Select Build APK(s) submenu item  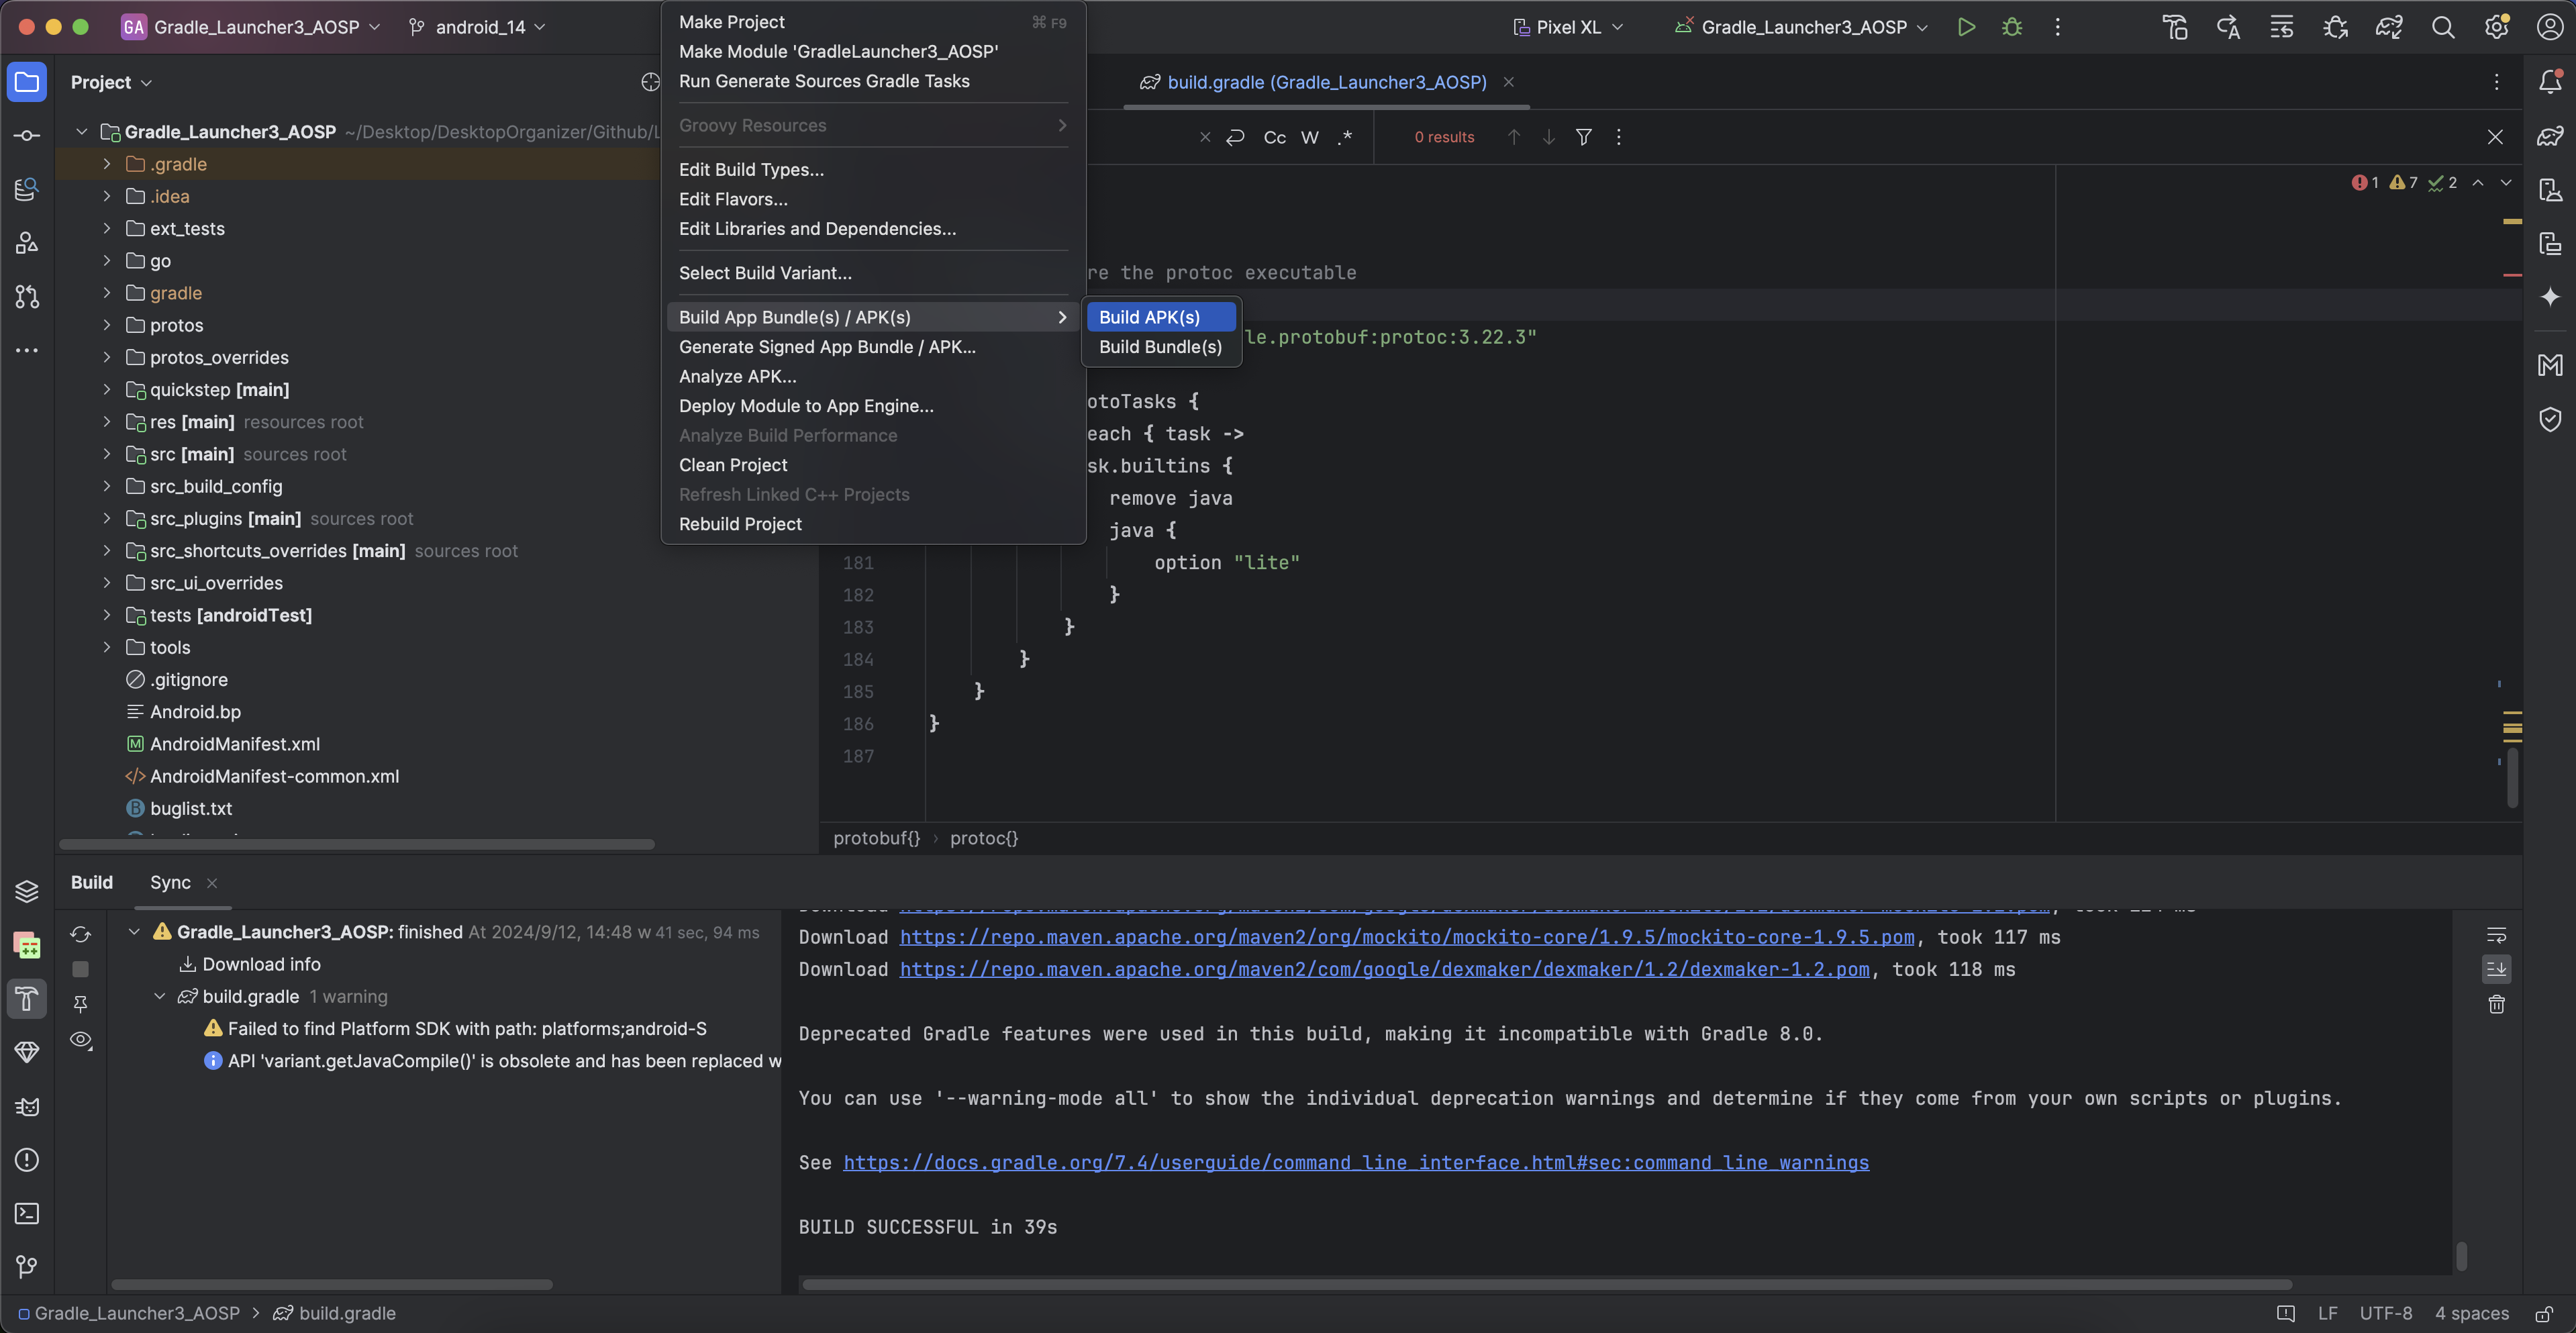point(1161,317)
